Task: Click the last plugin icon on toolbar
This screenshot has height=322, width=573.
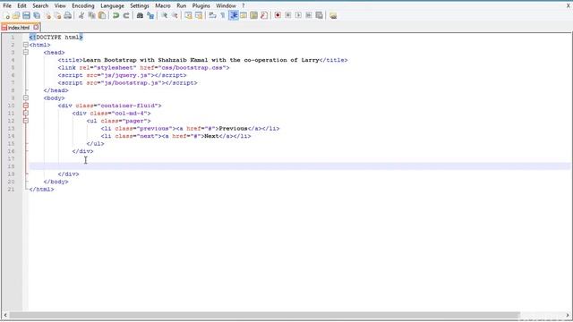Action: [x=333, y=15]
